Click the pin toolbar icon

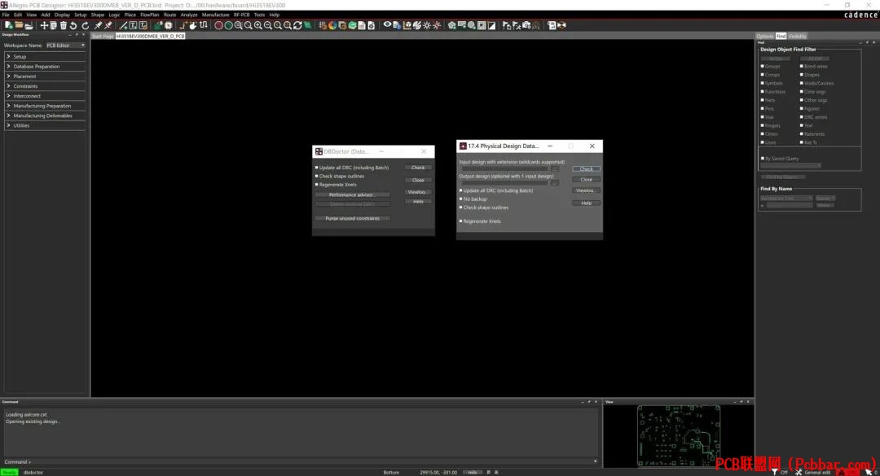click(98, 25)
